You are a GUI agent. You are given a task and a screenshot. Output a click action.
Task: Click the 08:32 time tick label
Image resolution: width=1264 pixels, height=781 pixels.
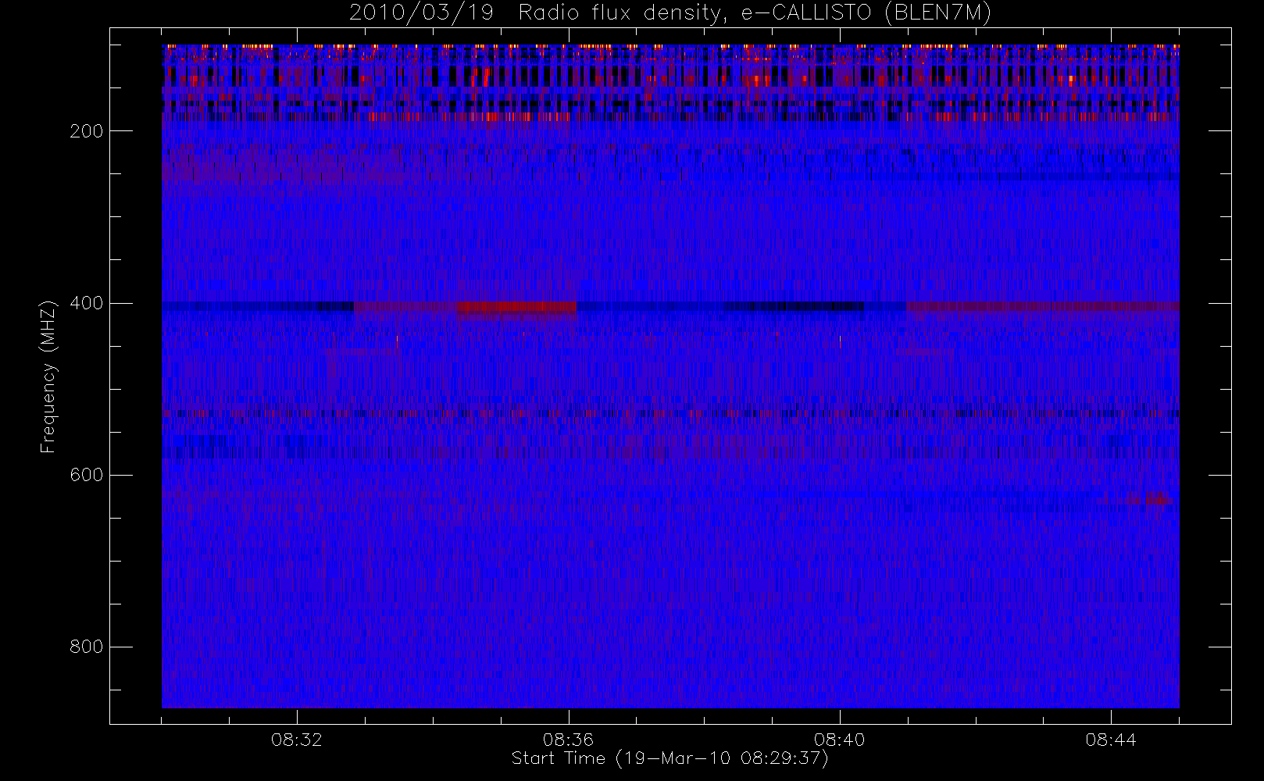(297, 740)
